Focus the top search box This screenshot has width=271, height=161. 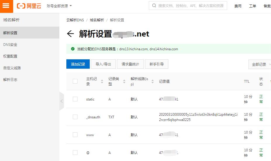tap(188, 6)
